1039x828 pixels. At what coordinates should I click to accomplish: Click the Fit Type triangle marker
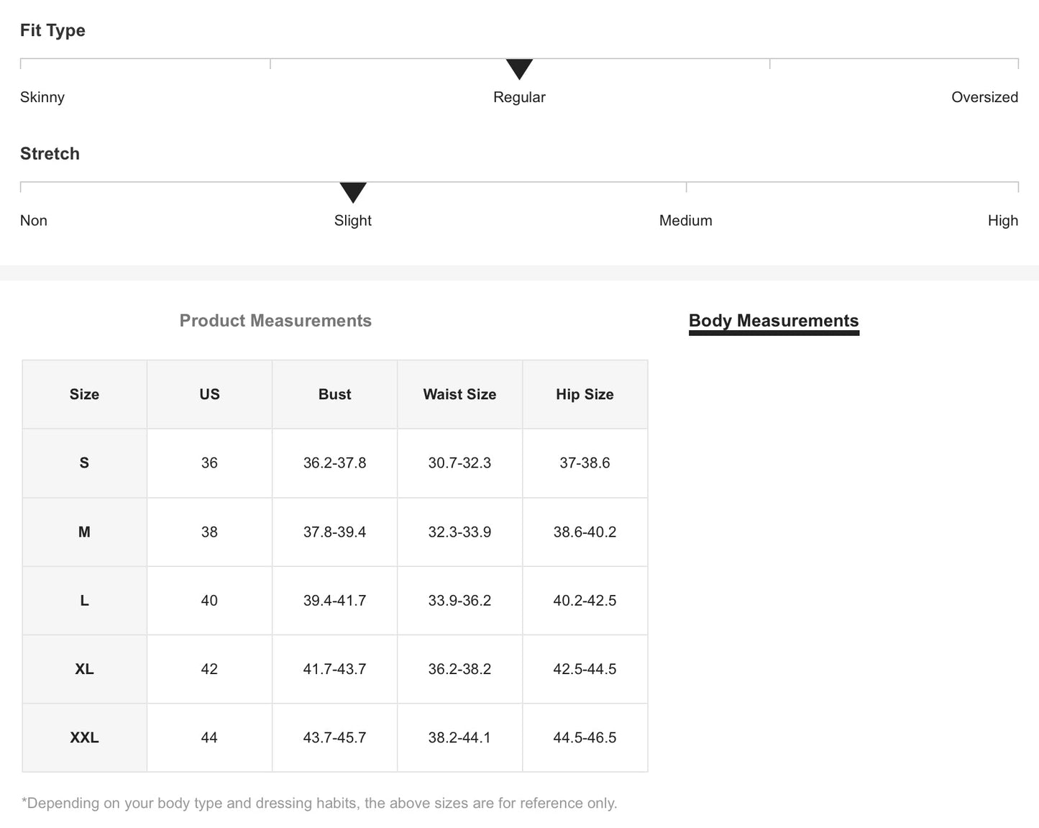click(x=519, y=68)
